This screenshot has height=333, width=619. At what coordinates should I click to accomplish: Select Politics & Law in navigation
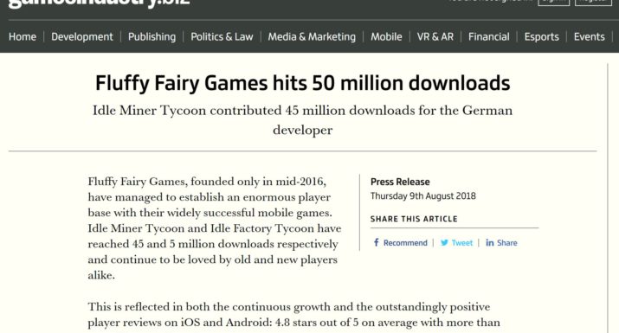(222, 36)
